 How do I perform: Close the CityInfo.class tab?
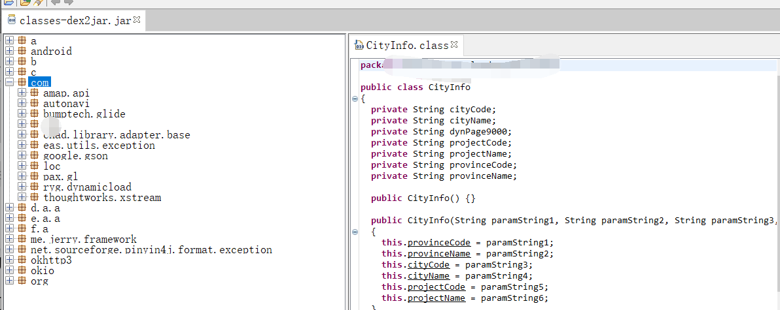click(x=453, y=44)
